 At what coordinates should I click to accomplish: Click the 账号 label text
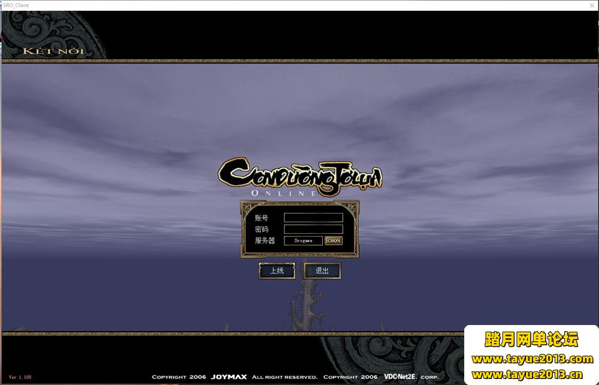262,218
